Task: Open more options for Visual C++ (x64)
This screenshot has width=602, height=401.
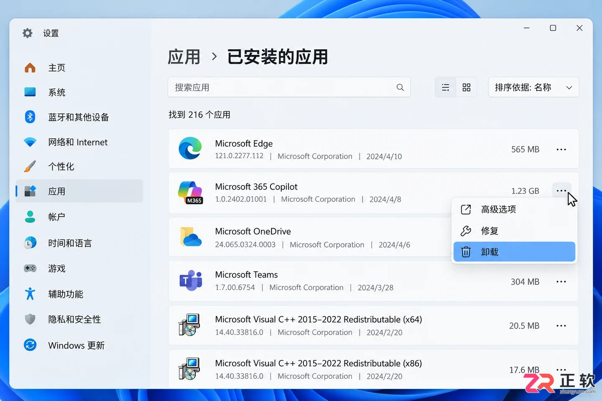Action: 561,326
